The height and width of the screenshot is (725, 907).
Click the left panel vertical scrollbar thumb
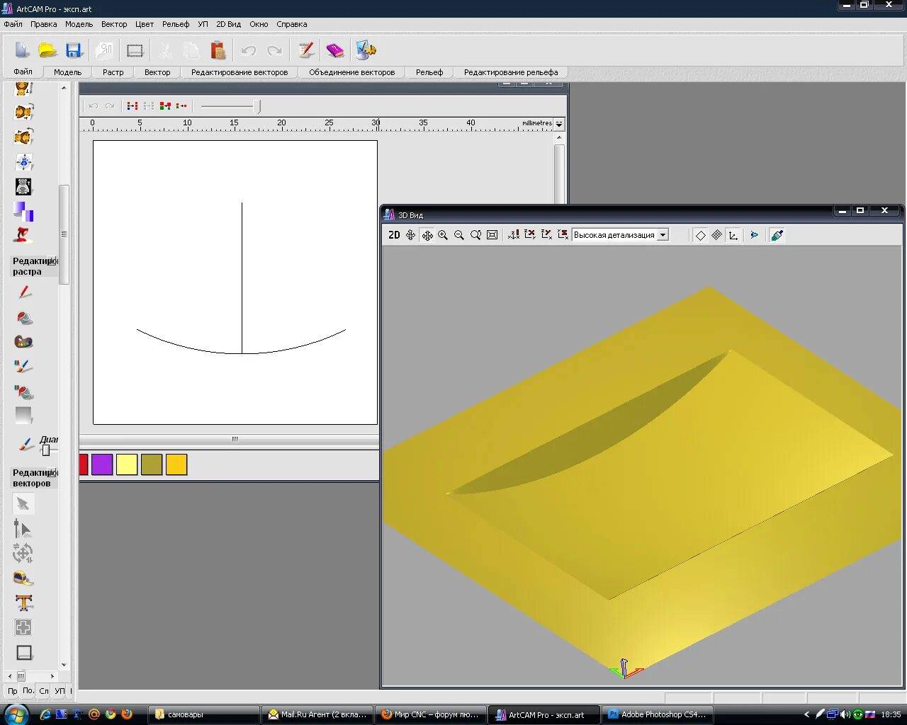click(x=64, y=234)
